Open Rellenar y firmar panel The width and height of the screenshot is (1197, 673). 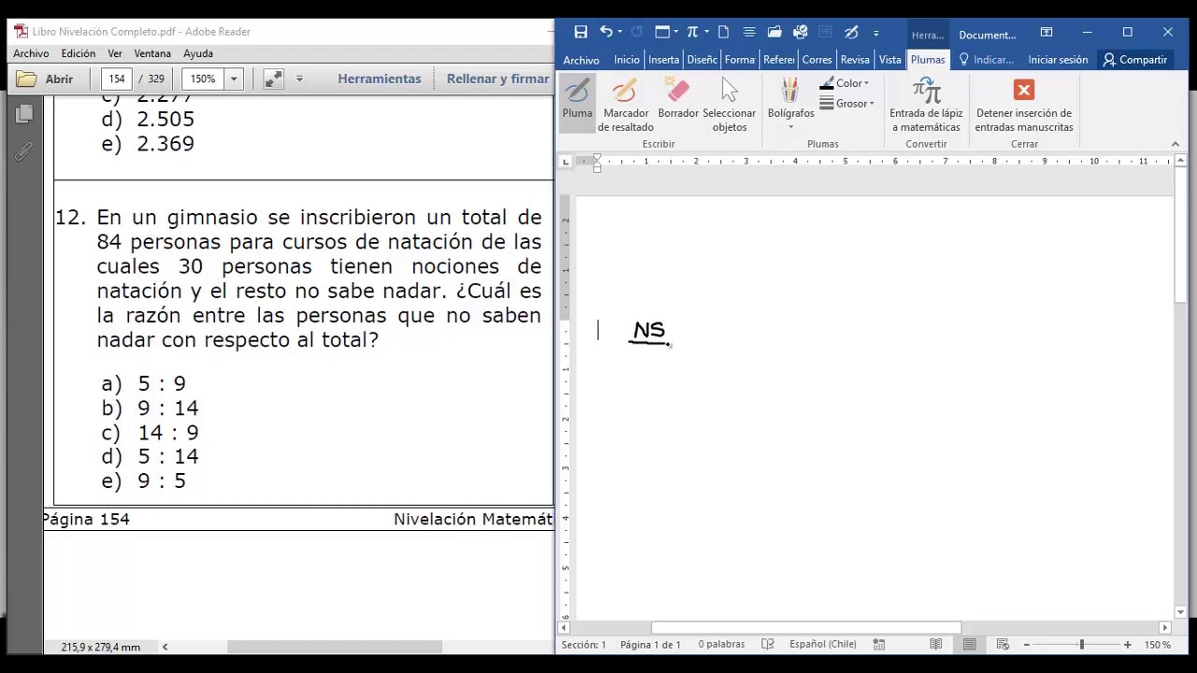[x=498, y=79]
